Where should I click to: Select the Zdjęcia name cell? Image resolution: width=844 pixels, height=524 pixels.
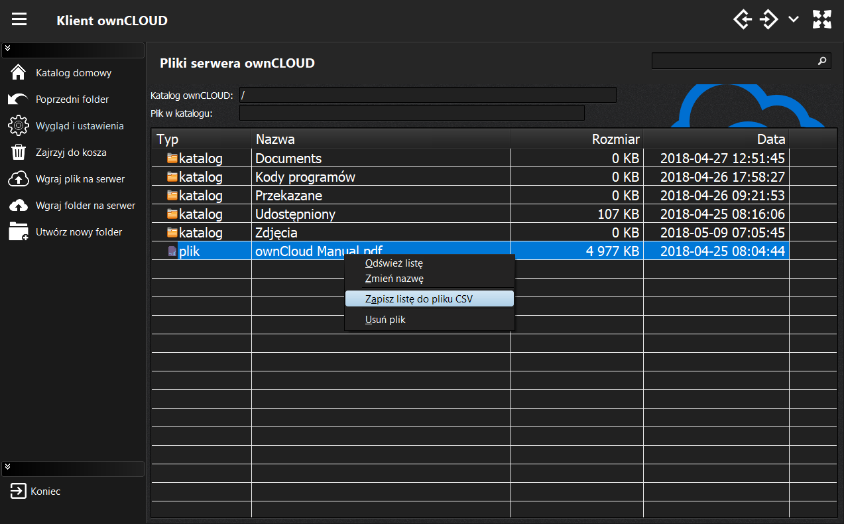(381, 232)
